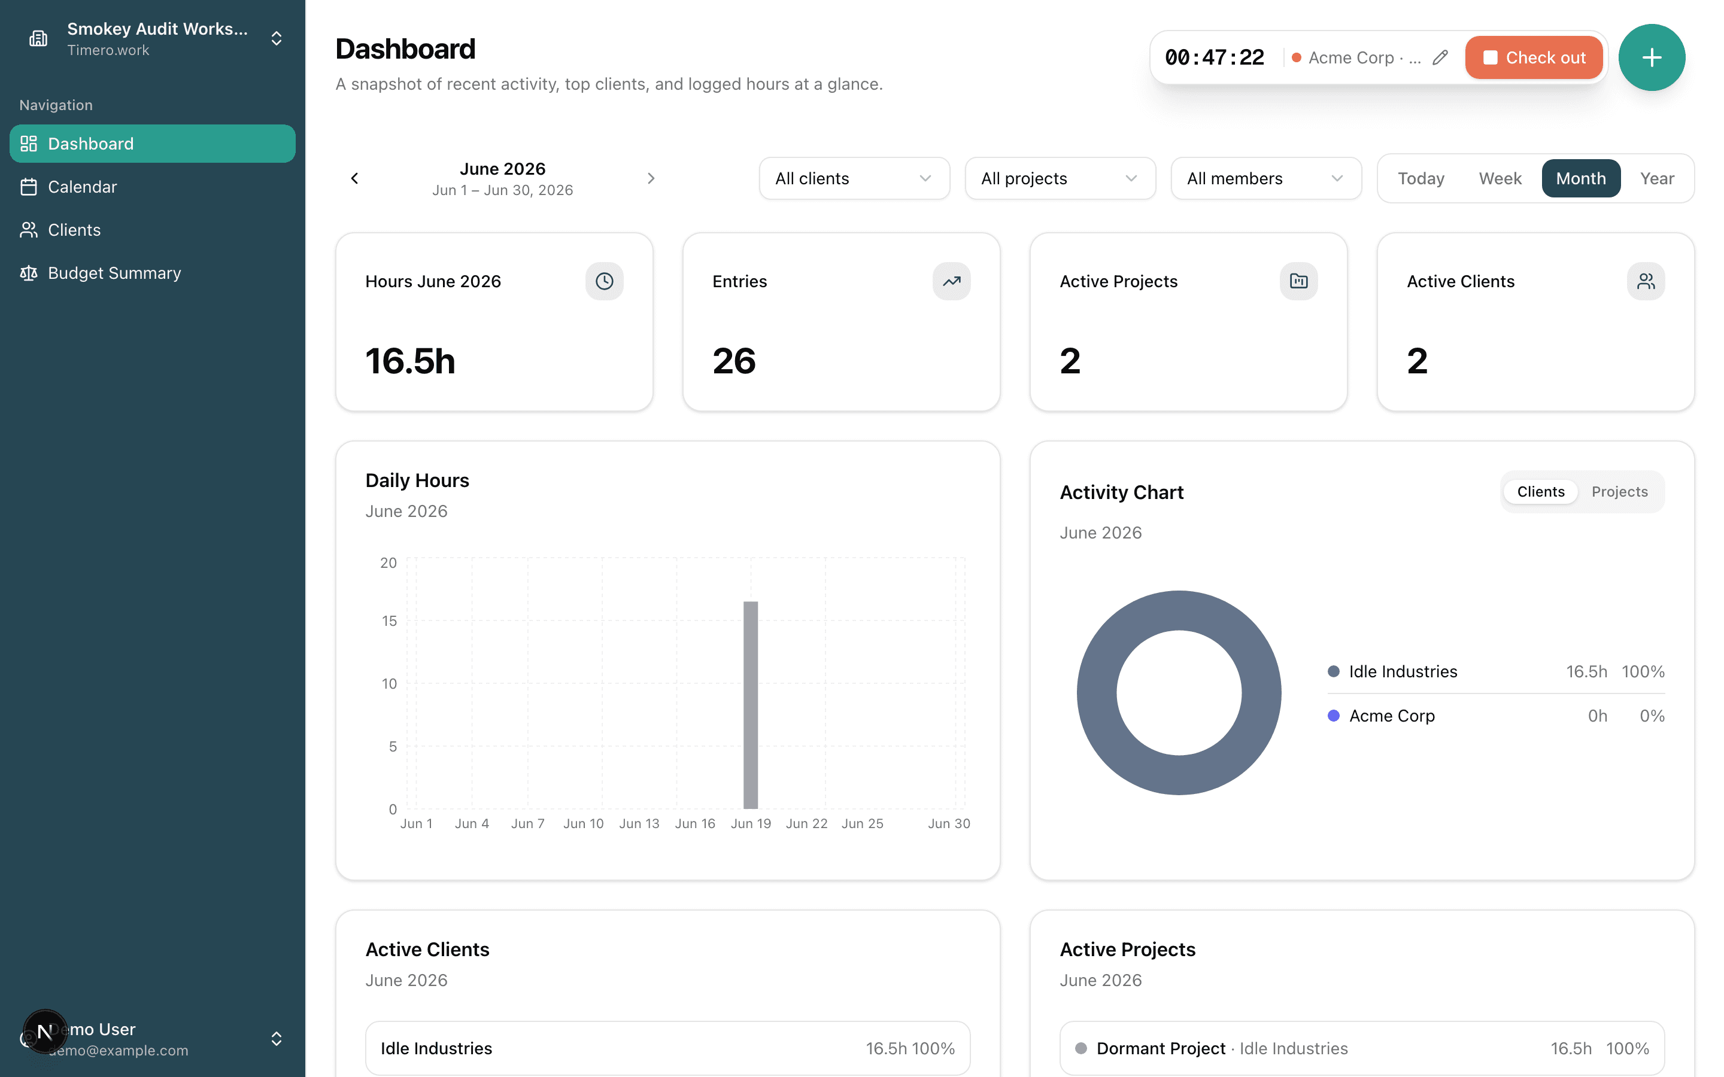Click the Clients people icon in sidebar

29,230
